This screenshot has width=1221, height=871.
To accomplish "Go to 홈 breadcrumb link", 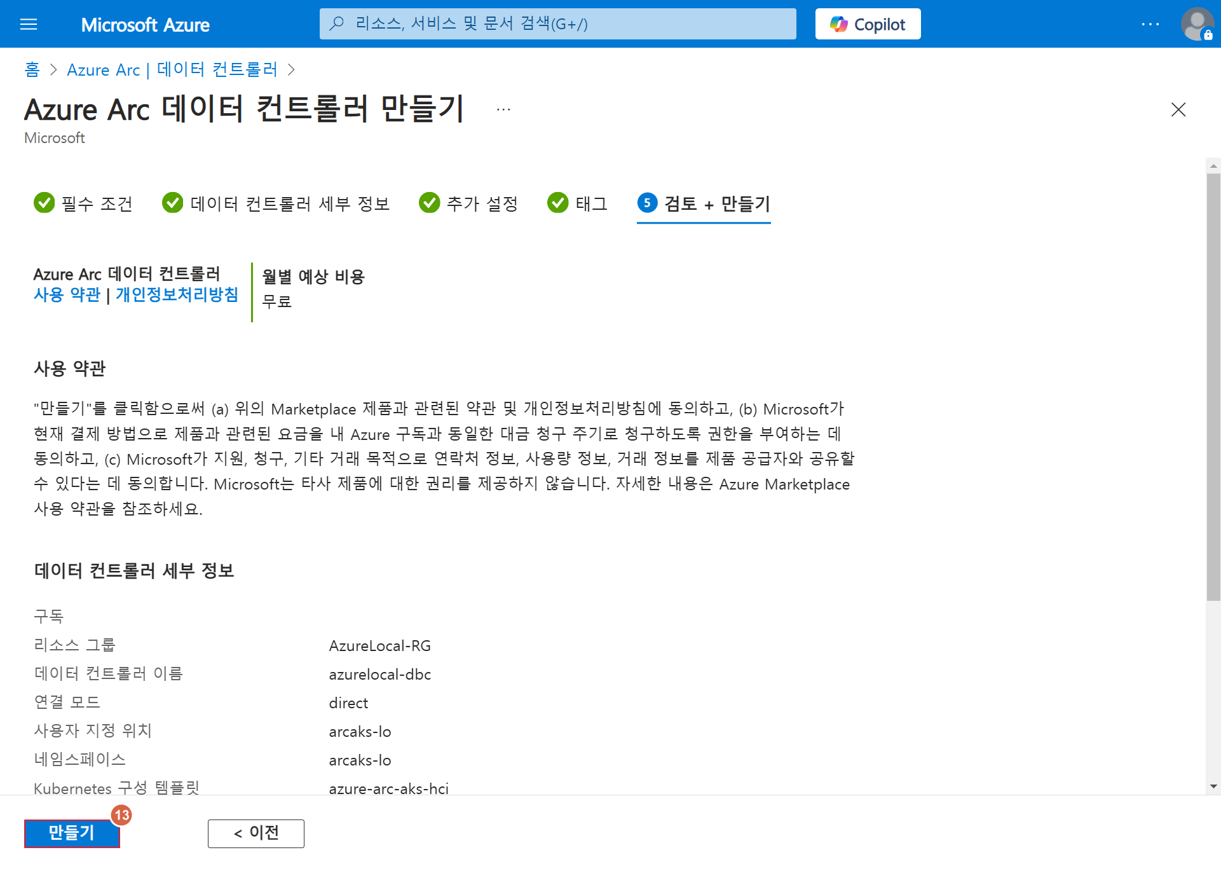I will 32,70.
